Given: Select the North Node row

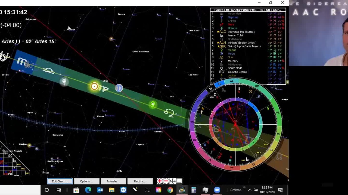Looking at the screenshot, I should coord(248,39).
